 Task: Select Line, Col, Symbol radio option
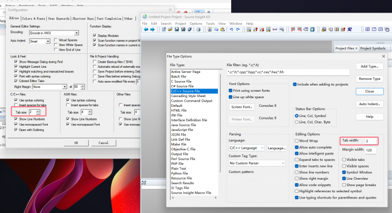297,116
